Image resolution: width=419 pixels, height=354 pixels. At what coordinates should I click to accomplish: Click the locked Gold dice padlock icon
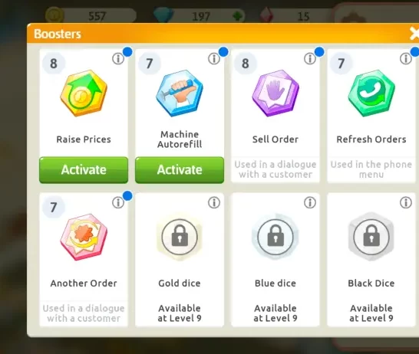click(x=180, y=237)
